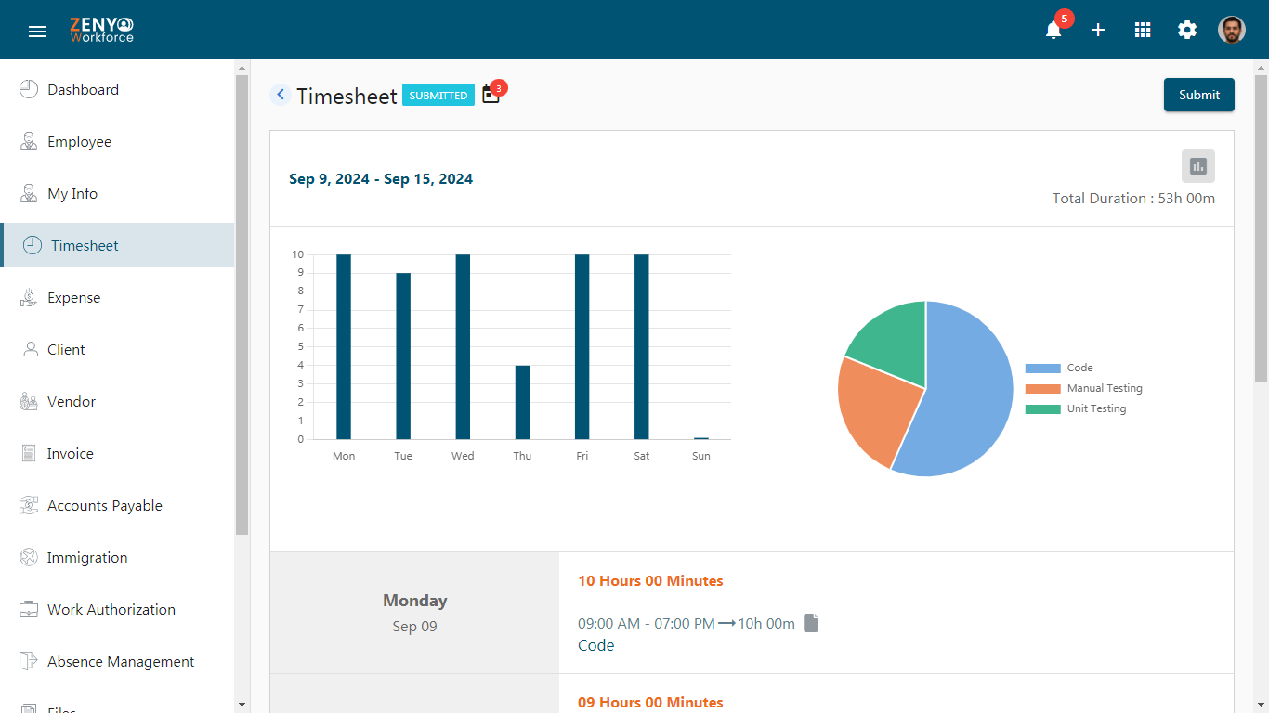
Task: Submit the timesheet
Action: click(x=1198, y=95)
